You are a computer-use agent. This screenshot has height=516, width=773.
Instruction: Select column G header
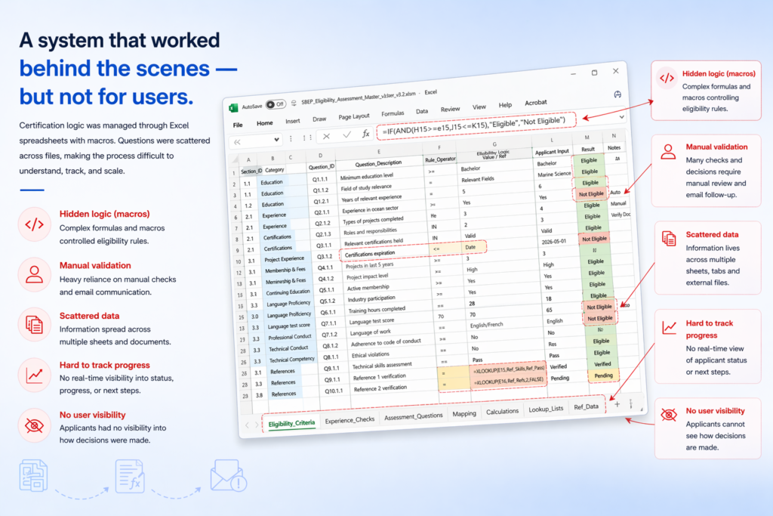click(x=494, y=144)
